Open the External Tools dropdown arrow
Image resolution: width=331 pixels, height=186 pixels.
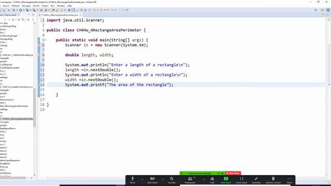pos(37,10)
